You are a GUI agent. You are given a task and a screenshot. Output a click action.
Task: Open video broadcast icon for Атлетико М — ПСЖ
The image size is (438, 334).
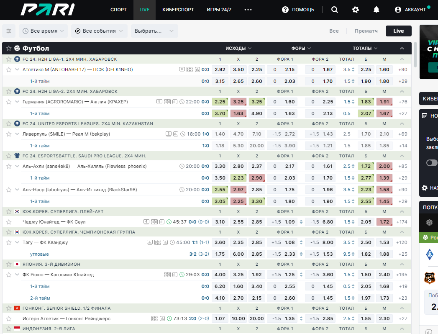click(x=182, y=69)
